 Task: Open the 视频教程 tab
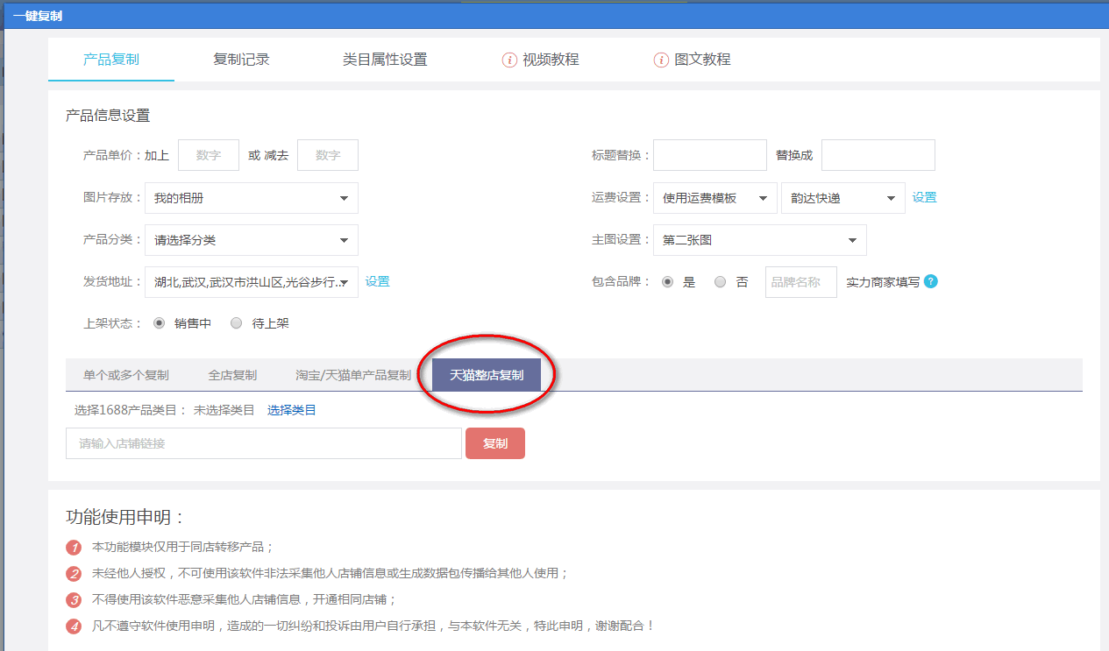(551, 60)
